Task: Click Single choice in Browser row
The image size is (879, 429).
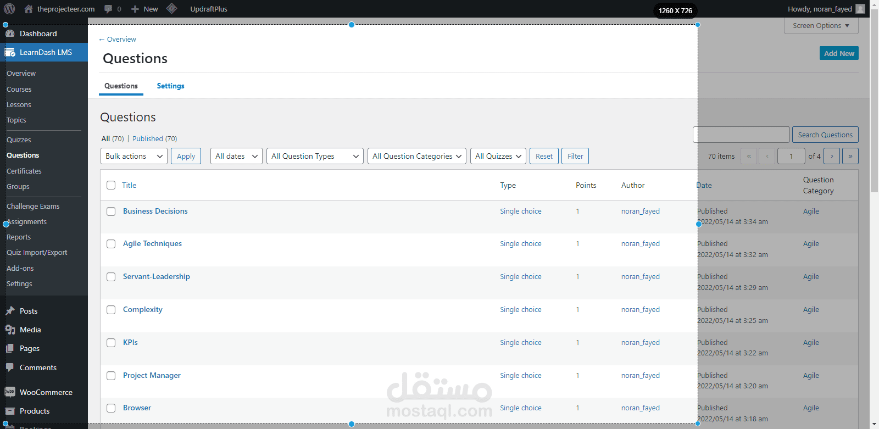Action: tap(521, 408)
